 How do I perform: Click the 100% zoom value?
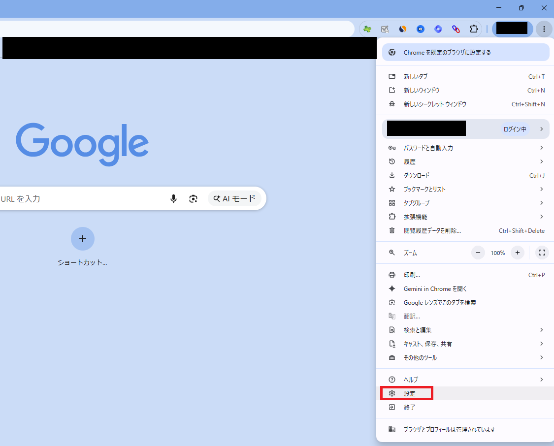coord(497,253)
